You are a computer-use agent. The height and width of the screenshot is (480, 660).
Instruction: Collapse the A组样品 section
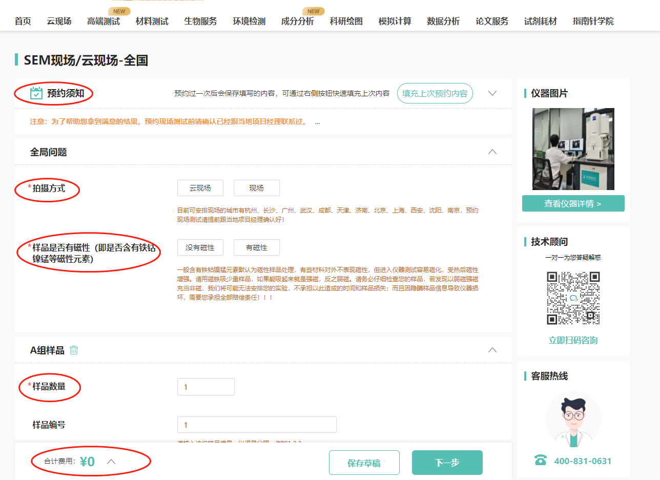(492, 350)
